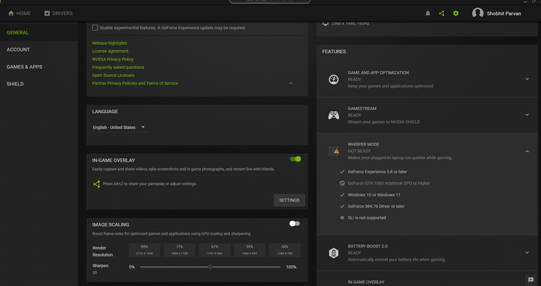
Task: Go to the Home tab
Action: point(20,14)
